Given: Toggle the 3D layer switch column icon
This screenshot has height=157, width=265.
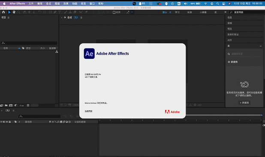Looking at the screenshot, I should [69, 122].
